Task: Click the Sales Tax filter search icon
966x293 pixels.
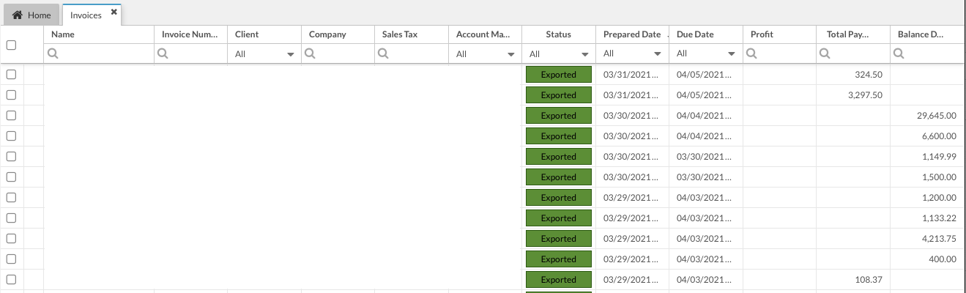Action: click(382, 53)
